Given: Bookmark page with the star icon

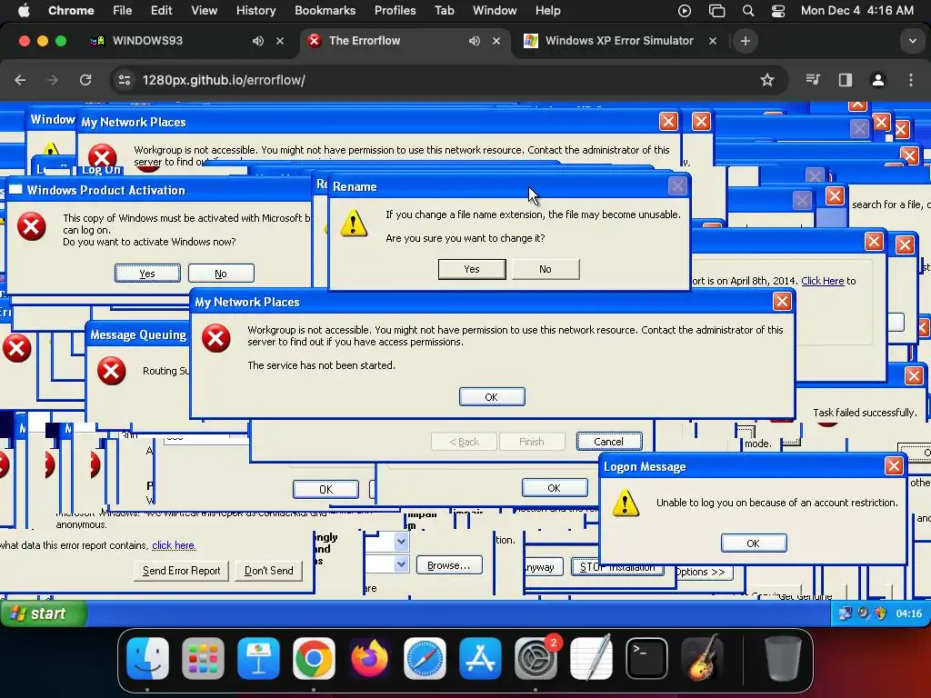Looking at the screenshot, I should pos(767,80).
